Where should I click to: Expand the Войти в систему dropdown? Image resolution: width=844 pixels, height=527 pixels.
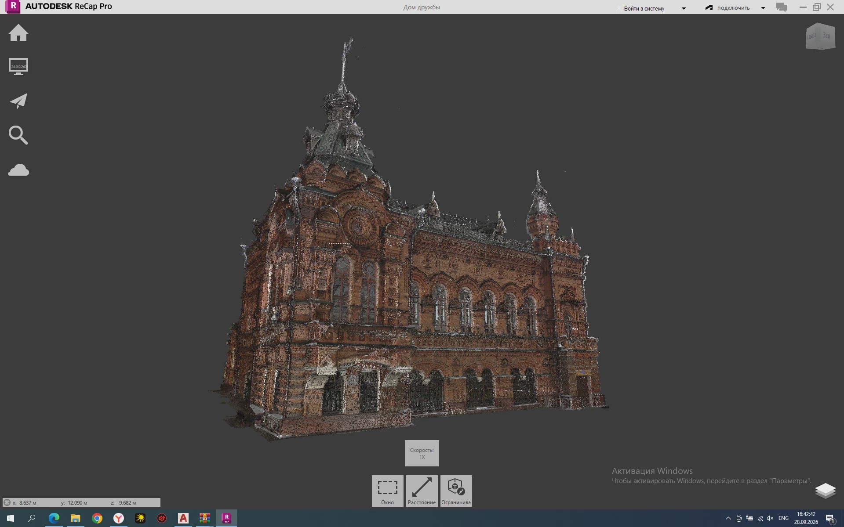tap(684, 8)
